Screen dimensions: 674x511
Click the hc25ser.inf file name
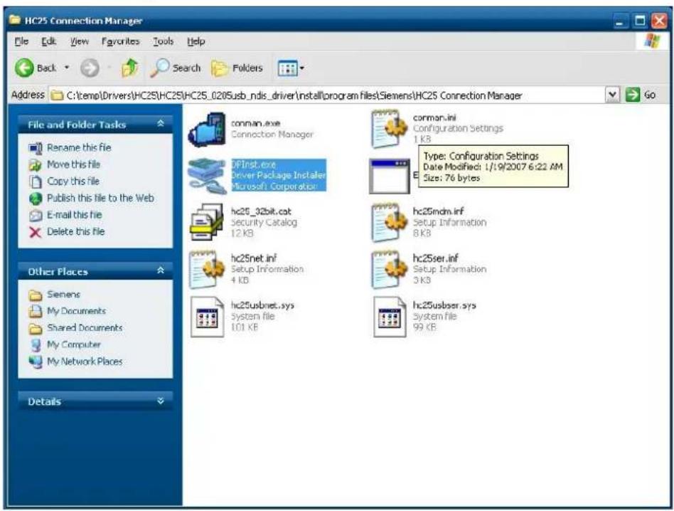(x=435, y=258)
